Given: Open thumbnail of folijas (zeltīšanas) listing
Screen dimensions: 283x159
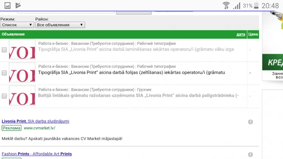Looking at the screenshot, I should tap(22, 73).
